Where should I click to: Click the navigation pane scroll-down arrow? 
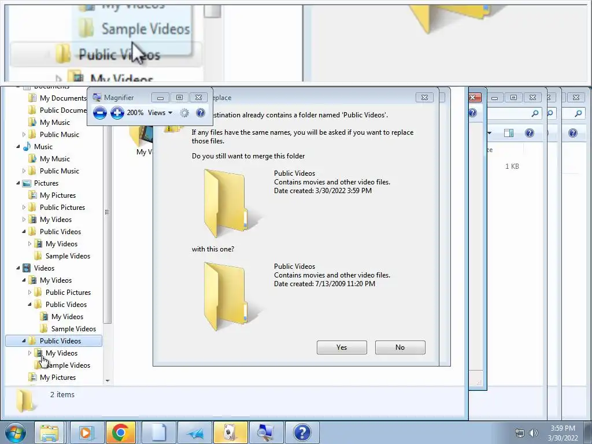coord(108,380)
